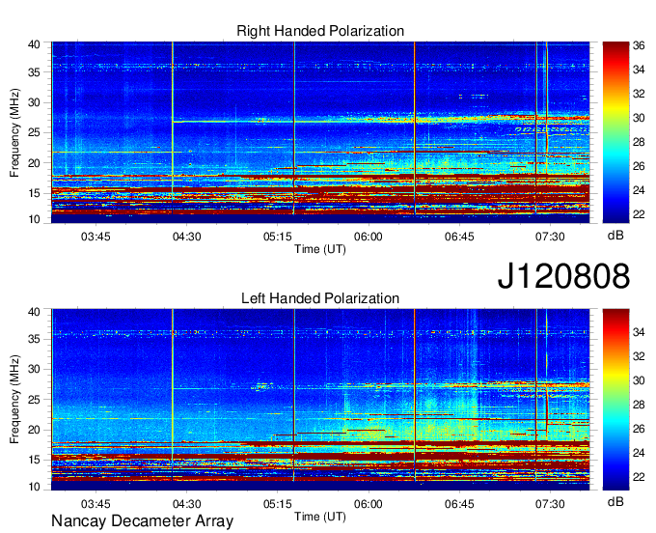
Task: Click "05:15" time tick of Right Handed plot
Action: [x=278, y=237]
